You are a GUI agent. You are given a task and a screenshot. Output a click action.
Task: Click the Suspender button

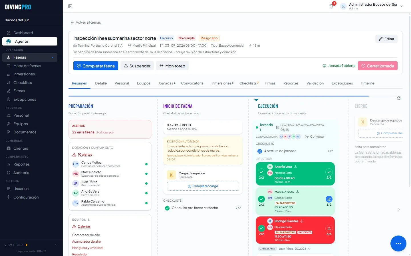137,66
